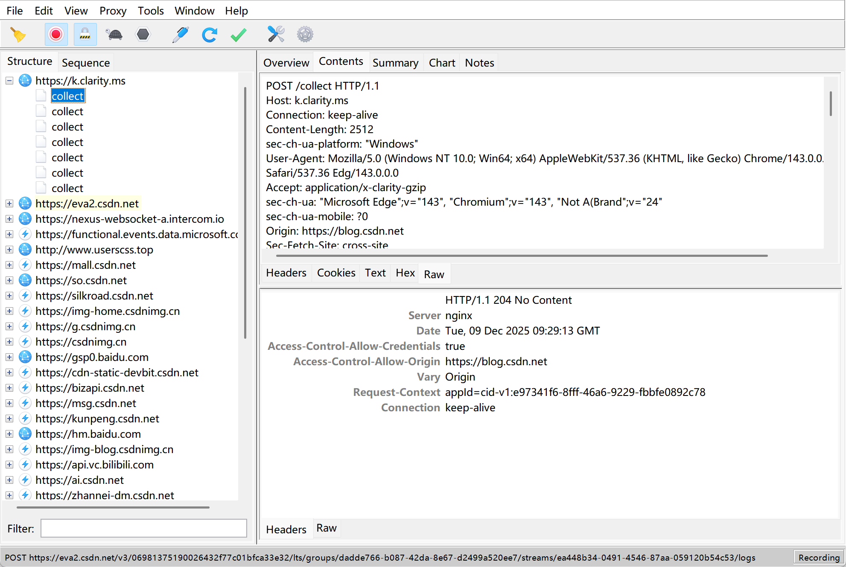The height and width of the screenshot is (567, 846).
Task: Expand the https://mall.csdn.net node
Action: pos(9,265)
